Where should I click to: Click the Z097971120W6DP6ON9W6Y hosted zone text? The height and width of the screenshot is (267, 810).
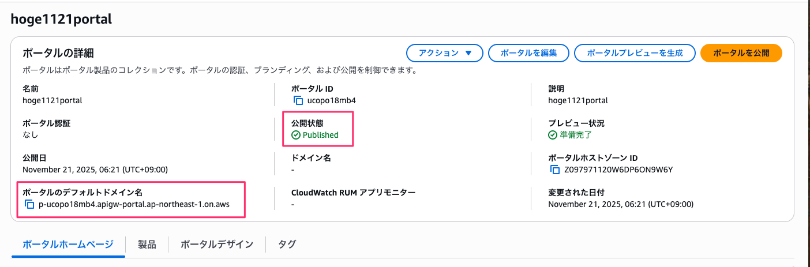tap(619, 170)
